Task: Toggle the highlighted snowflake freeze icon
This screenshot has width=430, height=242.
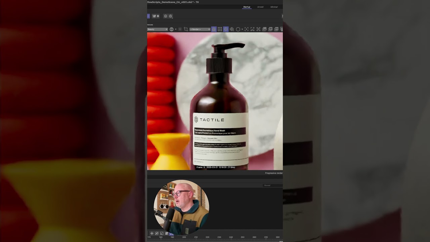Action: click(x=226, y=29)
